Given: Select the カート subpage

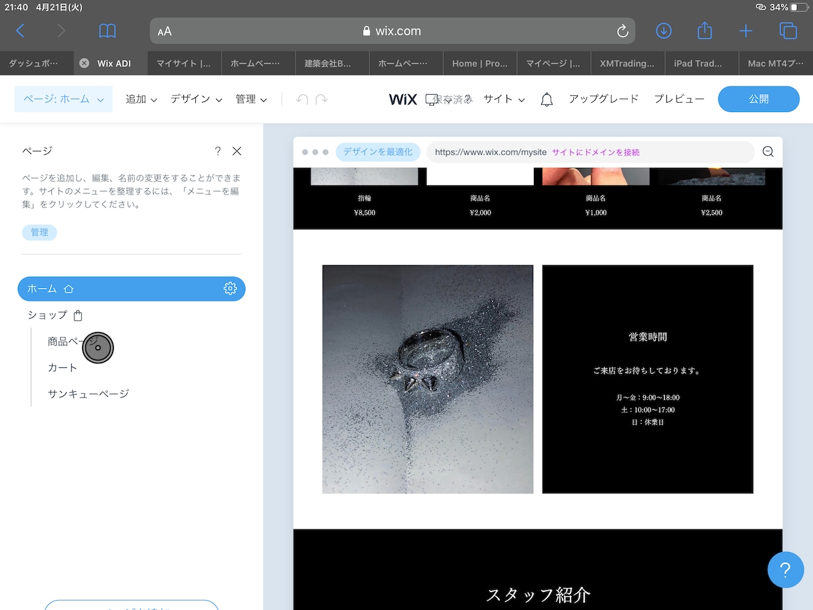Looking at the screenshot, I should click(x=63, y=367).
